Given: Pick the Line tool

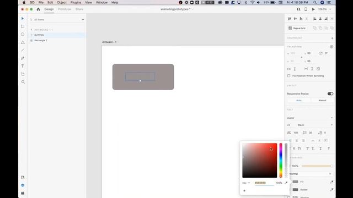Looking at the screenshot, I should [x=23, y=50].
